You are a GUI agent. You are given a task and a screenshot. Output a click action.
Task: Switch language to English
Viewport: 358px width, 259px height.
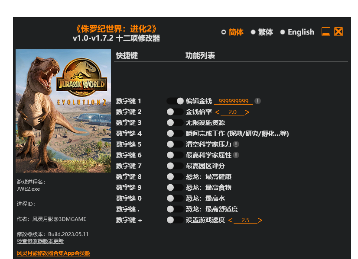click(x=297, y=32)
